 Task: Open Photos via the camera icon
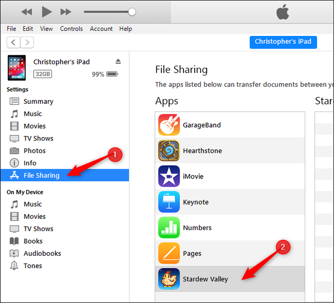coord(14,151)
